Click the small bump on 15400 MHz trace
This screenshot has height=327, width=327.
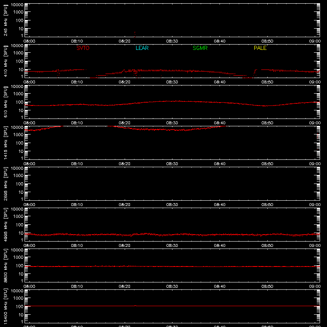coord(135,306)
